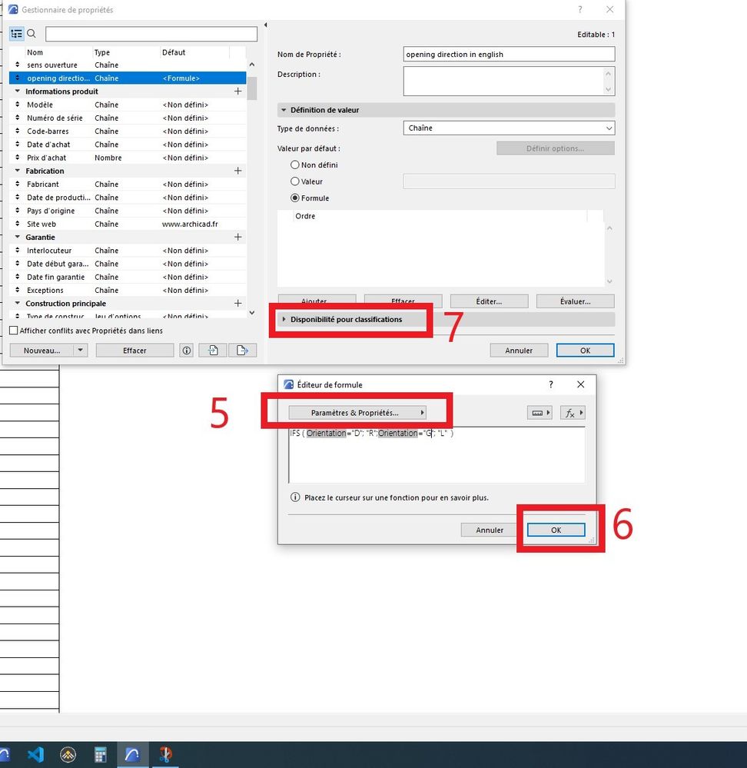This screenshot has width=747, height=768.
Task: Click the property list scrollbar thumb
Action: [x=252, y=88]
